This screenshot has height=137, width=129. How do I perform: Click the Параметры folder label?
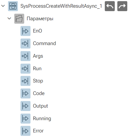pos(40,19)
